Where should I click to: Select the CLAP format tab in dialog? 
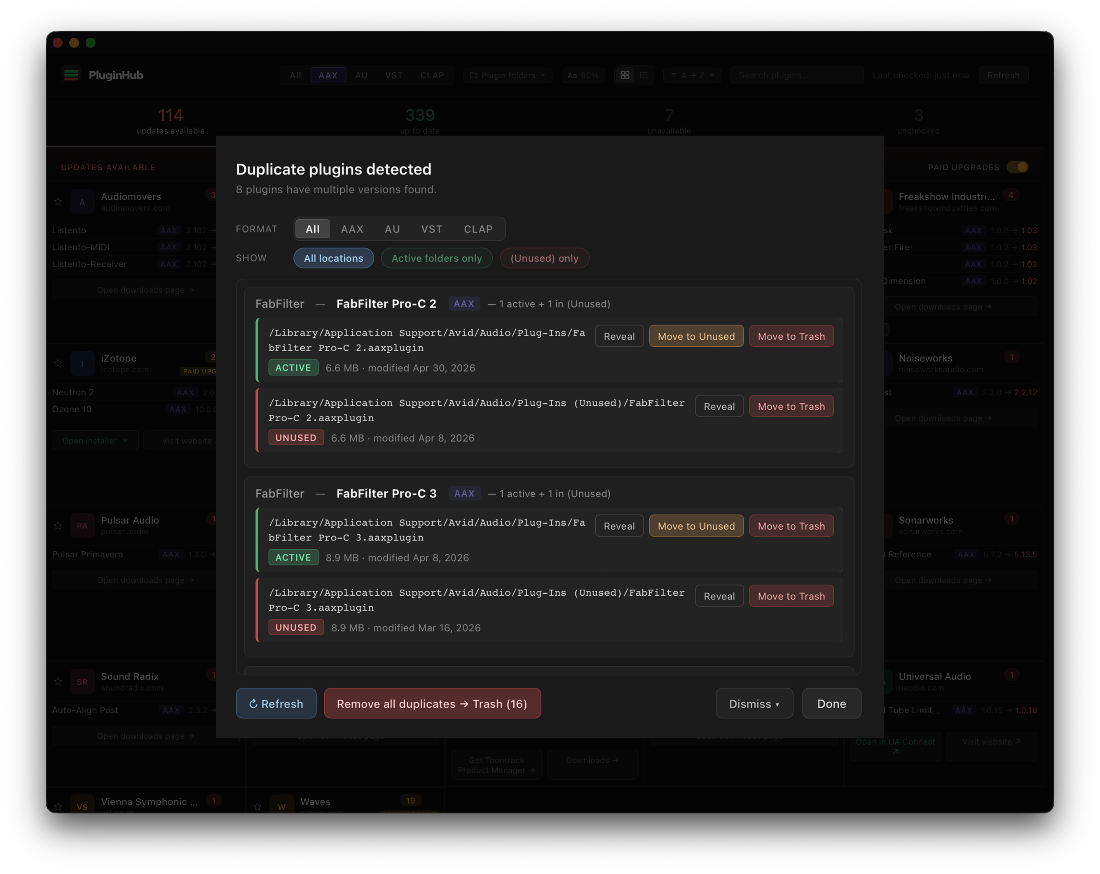[478, 229]
